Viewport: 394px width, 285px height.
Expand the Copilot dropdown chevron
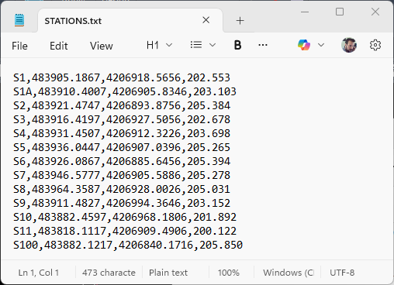(321, 45)
